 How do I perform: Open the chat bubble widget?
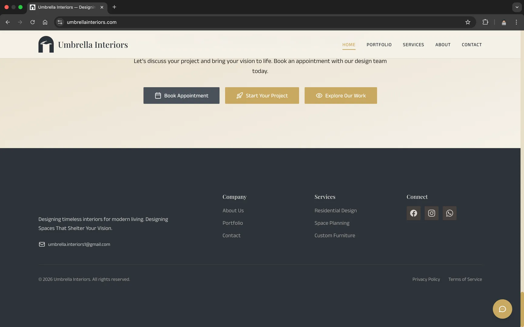tap(502, 309)
